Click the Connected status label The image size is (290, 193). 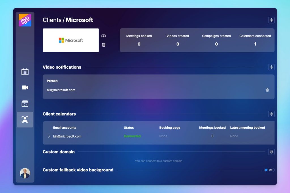132,136
